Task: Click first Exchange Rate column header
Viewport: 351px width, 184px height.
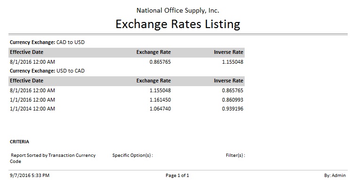Action: (x=153, y=52)
